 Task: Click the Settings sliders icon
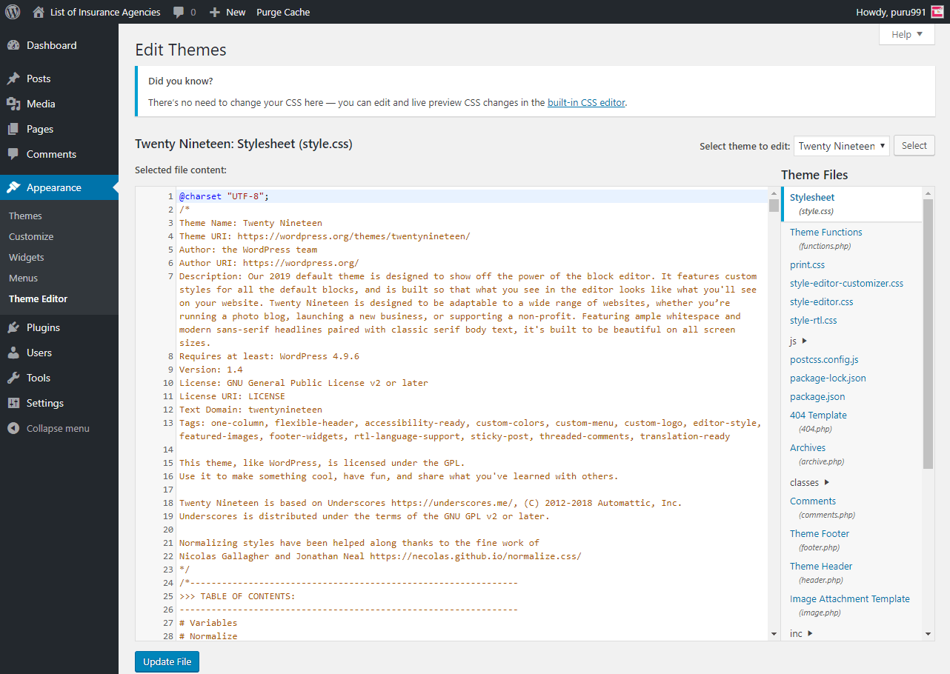pos(13,403)
